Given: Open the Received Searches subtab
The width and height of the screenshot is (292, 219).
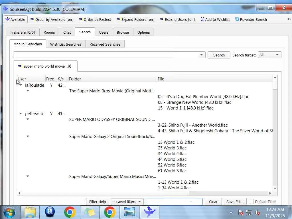Looking at the screenshot, I should click(105, 44).
